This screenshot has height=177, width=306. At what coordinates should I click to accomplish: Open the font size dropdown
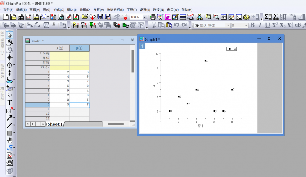click(246, 25)
